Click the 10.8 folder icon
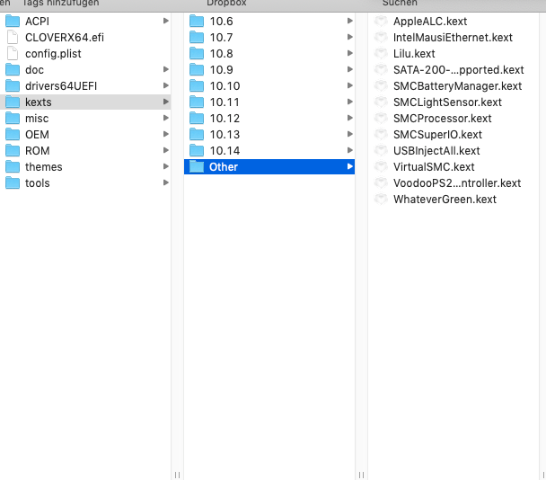Screen dimensions: 546x480 pyautogui.click(x=197, y=53)
